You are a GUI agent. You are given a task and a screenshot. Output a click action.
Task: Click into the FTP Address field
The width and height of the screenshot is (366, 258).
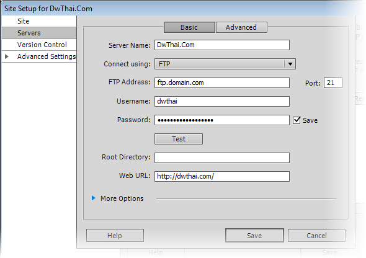[222, 82]
